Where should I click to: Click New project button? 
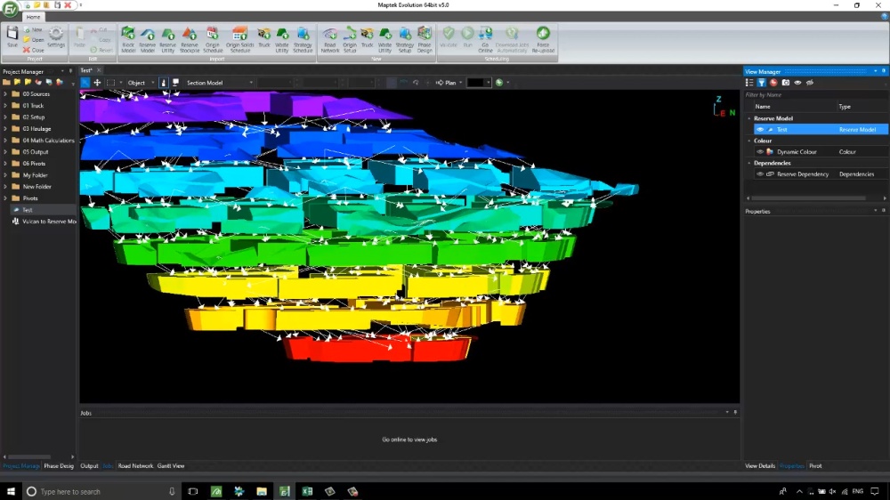[x=34, y=29]
